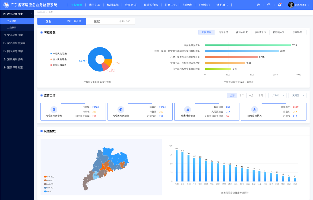Image resolution: width=313 pixels, height=200 pixels.
Task: Click the 风险源预案抽查 search icon
Action: tap(121, 109)
